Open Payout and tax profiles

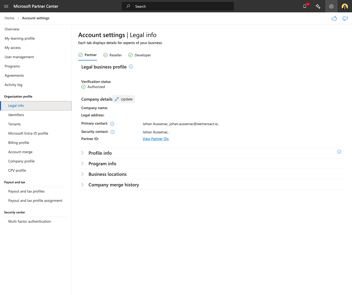tap(27, 191)
